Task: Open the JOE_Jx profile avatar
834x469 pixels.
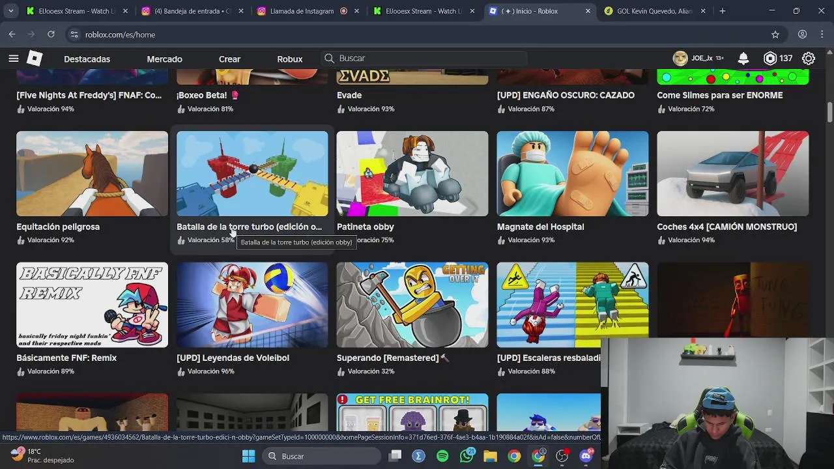Action: pos(680,59)
